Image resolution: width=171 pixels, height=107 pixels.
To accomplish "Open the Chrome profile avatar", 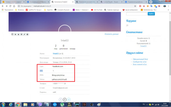I will point(165,6).
